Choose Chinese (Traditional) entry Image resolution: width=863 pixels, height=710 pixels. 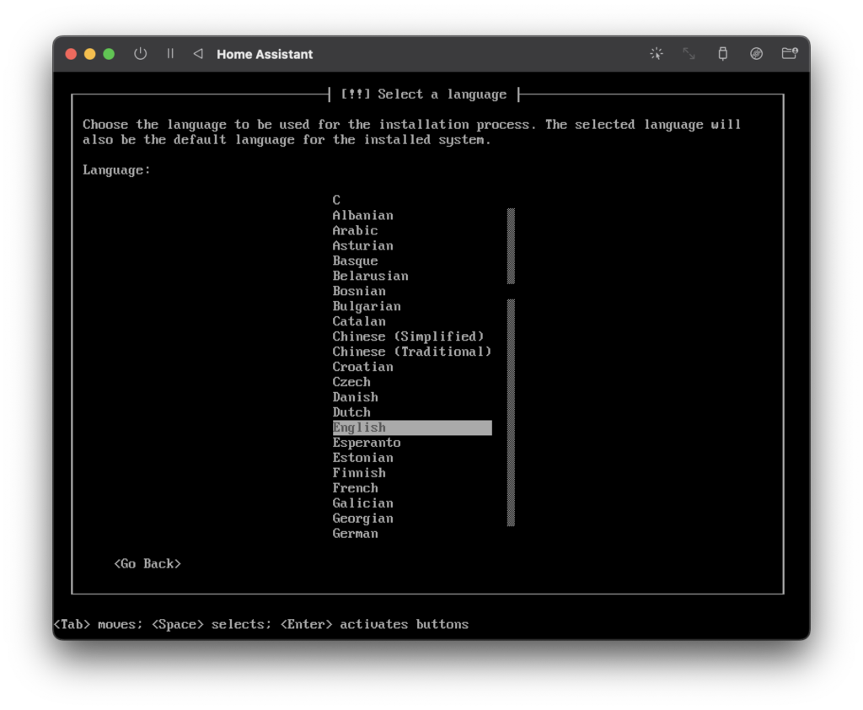(411, 352)
